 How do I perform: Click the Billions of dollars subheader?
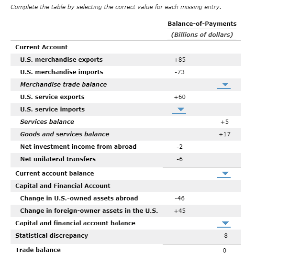(x=202, y=34)
